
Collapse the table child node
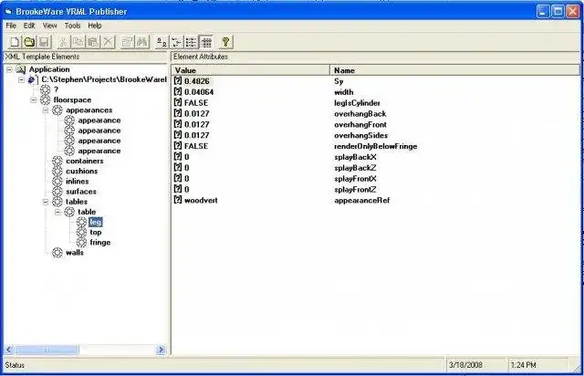point(57,212)
